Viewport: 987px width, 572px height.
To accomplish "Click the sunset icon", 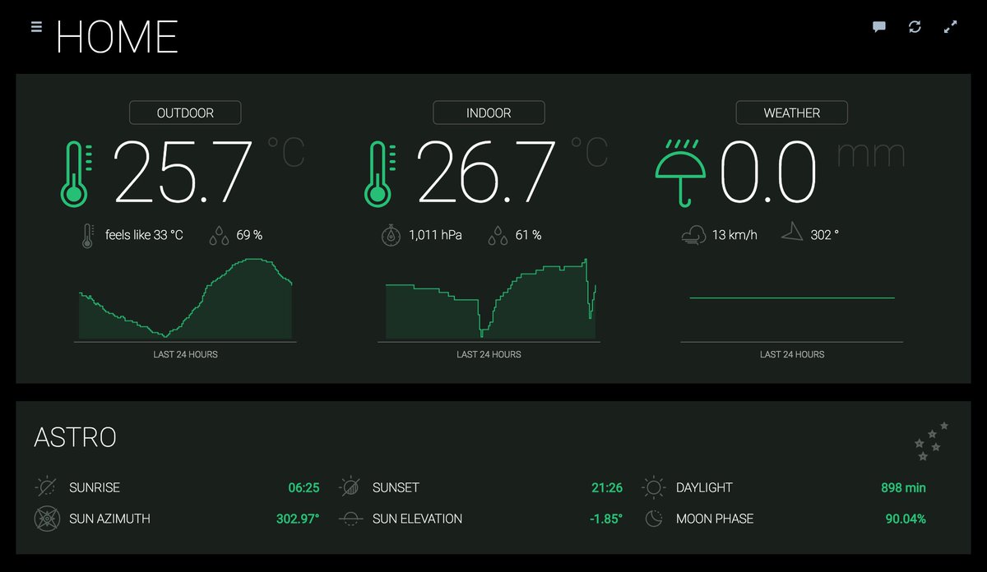I will click(x=350, y=487).
